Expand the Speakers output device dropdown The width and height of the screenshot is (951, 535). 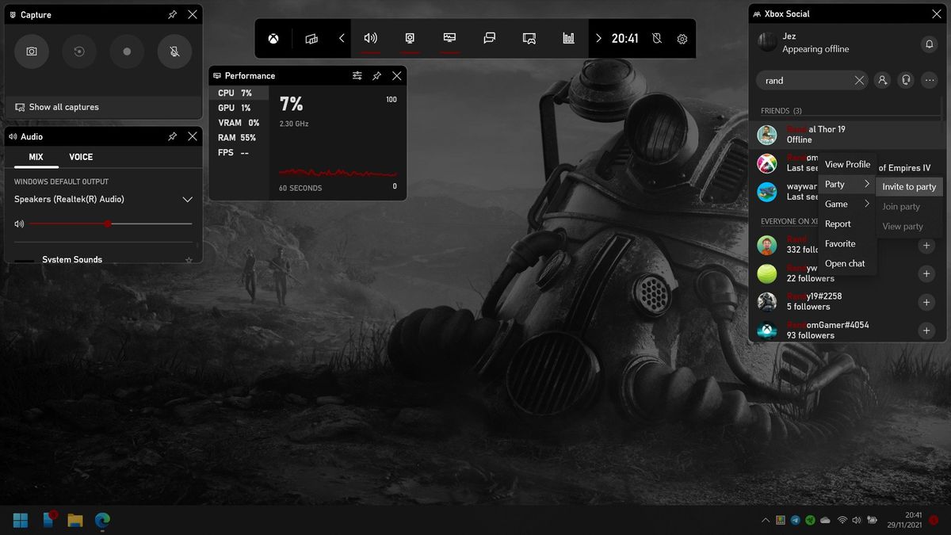click(188, 199)
